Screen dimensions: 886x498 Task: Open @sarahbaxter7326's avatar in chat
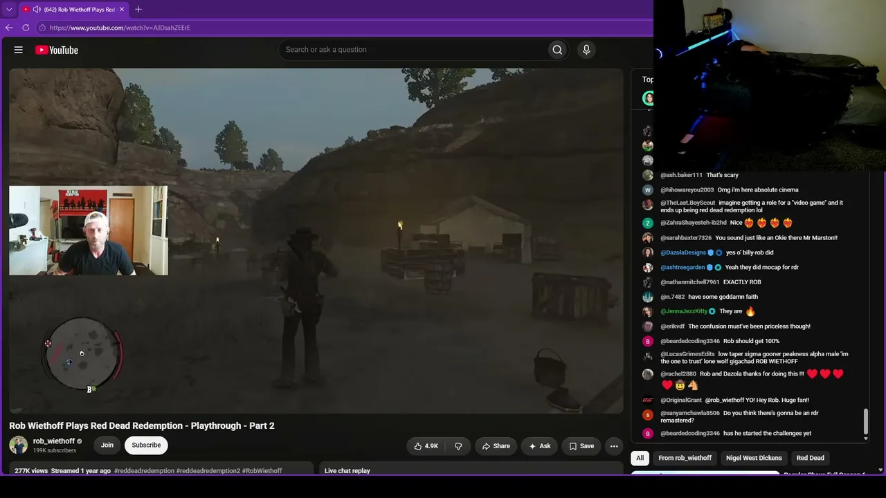tap(648, 238)
